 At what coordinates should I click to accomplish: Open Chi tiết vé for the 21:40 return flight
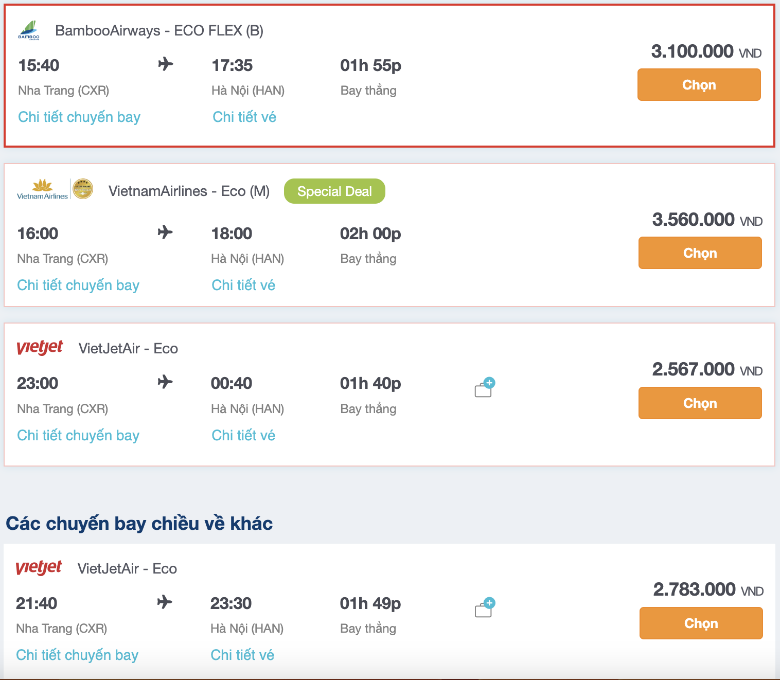[242, 654]
